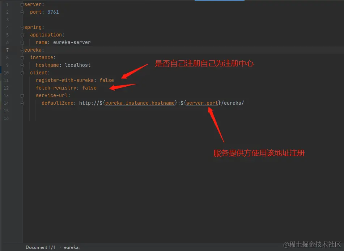Viewport: 344px width, 251px height.
Task: Click the eureka: key in the editor
Action: (x=34, y=50)
